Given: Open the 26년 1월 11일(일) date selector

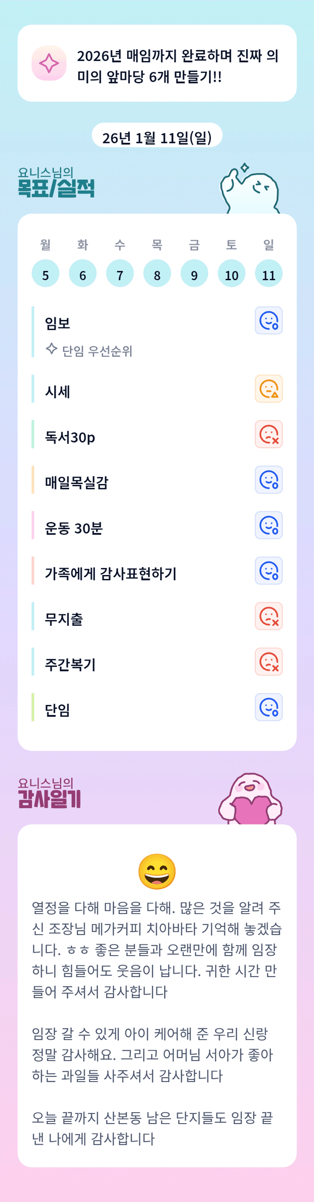Looking at the screenshot, I should (157, 137).
